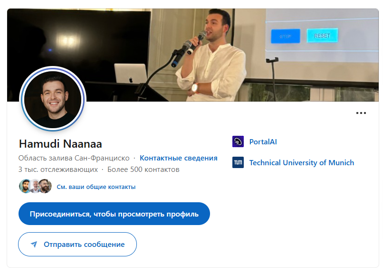383x273 pixels.
Task: Click См. ваши общие контакты link
Action: 96,187
